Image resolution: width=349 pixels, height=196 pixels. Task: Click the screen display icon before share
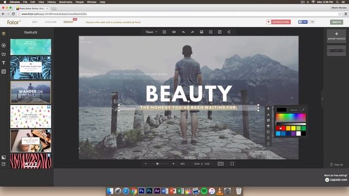tap(220, 32)
